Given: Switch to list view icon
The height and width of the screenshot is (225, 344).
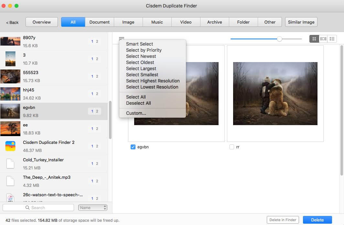Looking at the screenshot, I should 332,39.
